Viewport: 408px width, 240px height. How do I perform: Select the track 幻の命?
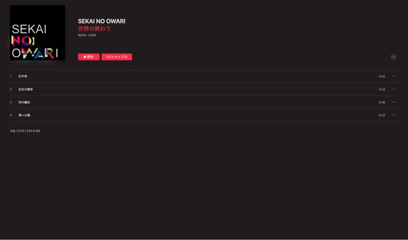click(23, 76)
